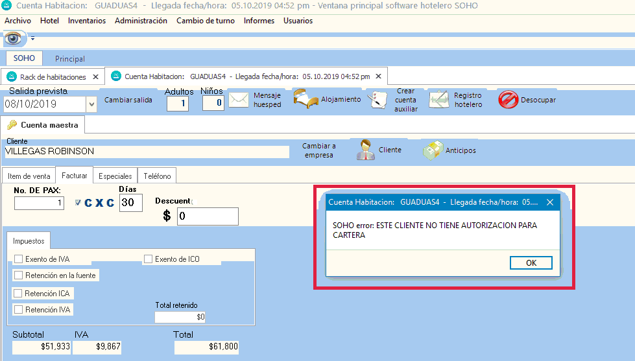Expand the Salida prevista date dropdown
This screenshot has width=635, height=361.
[90, 104]
